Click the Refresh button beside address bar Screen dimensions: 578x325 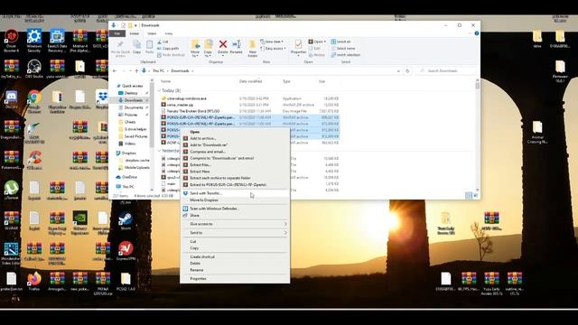point(407,70)
